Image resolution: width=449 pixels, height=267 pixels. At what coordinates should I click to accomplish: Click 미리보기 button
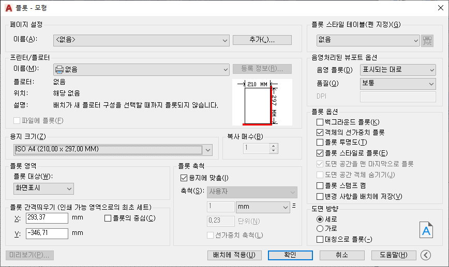tap(29, 255)
